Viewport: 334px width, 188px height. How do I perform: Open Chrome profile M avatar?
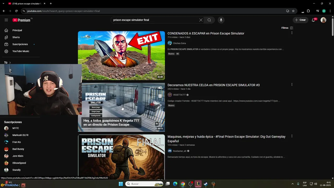pos(324,11)
